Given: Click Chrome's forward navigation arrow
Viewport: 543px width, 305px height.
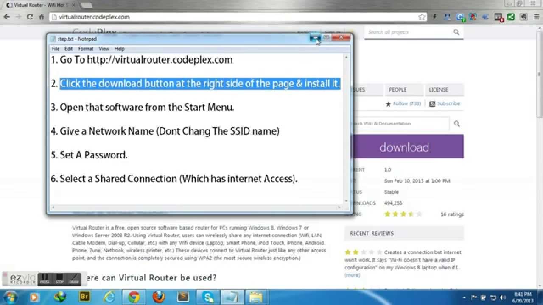Looking at the screenshot, I should point(18,17).
